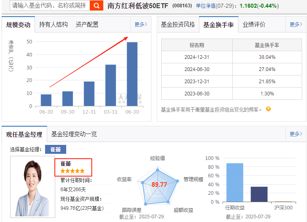The width and height of the screenshot is (307, 222).
Task: Click the dark blue comparison bar
Action: [x=259, y=194]
